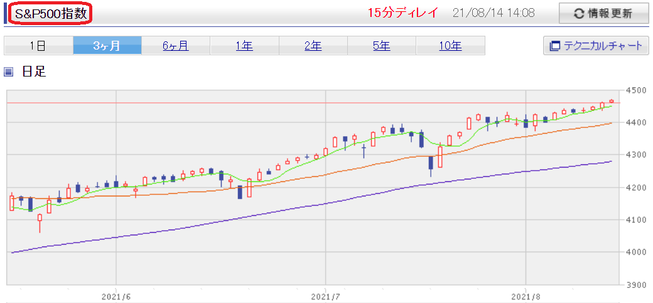Click the 4500 y-axis value
This screenshot has width=653, height=303.
pos(635,90)
